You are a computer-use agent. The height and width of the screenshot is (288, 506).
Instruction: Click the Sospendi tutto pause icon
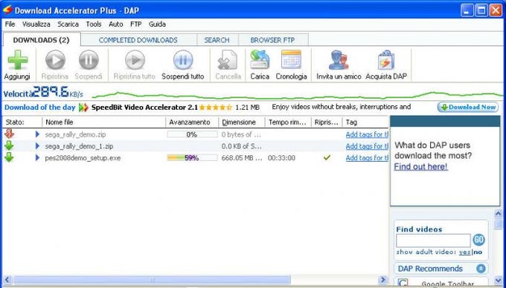[183, 60]
